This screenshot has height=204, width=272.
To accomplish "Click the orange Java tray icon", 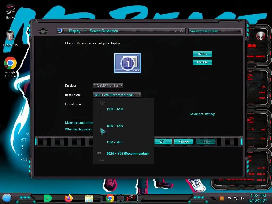I will [222, 198].
